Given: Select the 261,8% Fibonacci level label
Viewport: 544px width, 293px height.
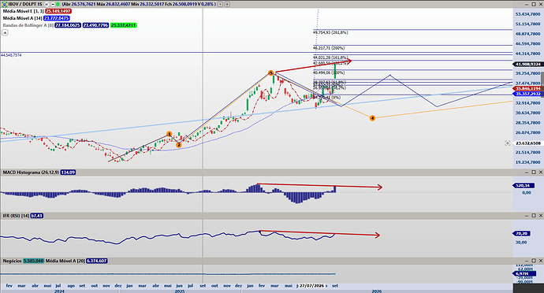Looking at the screenshot, I should (330, 32).
